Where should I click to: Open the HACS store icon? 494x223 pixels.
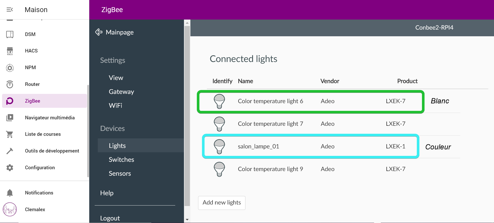(10, 51)
